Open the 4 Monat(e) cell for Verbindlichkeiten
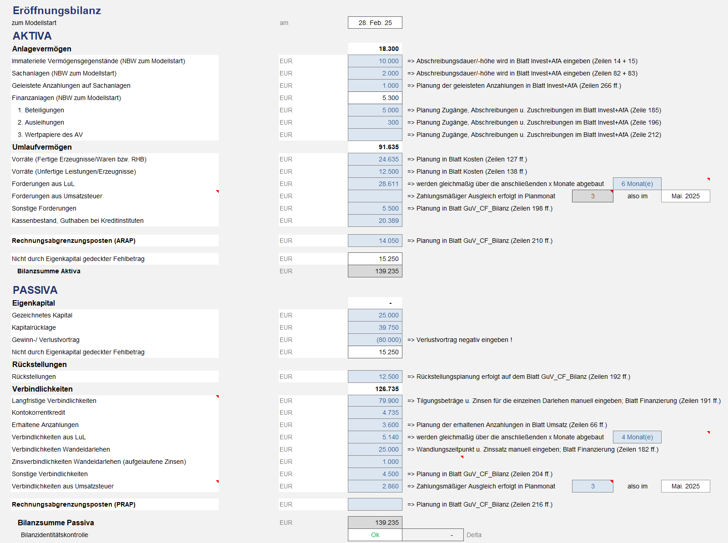This screenshot has height=543, width=728. 637,437
